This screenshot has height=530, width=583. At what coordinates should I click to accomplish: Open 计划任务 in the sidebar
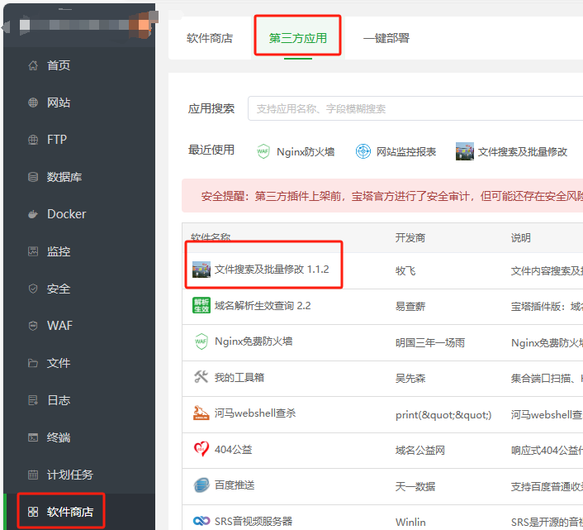click(70, 475)
